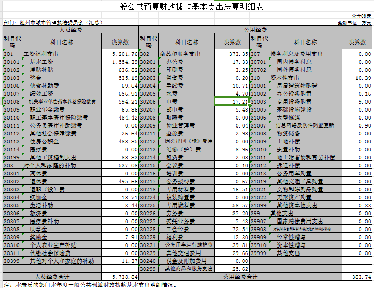Viewport: 374px width, 288px height.
Task: Click the 人员经费 header cell
Action: [71, 30]
